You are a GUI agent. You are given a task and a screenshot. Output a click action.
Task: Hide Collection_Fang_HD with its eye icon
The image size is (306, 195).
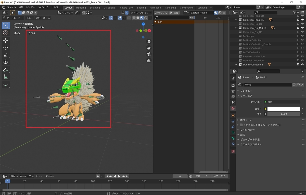pos(302,20)
